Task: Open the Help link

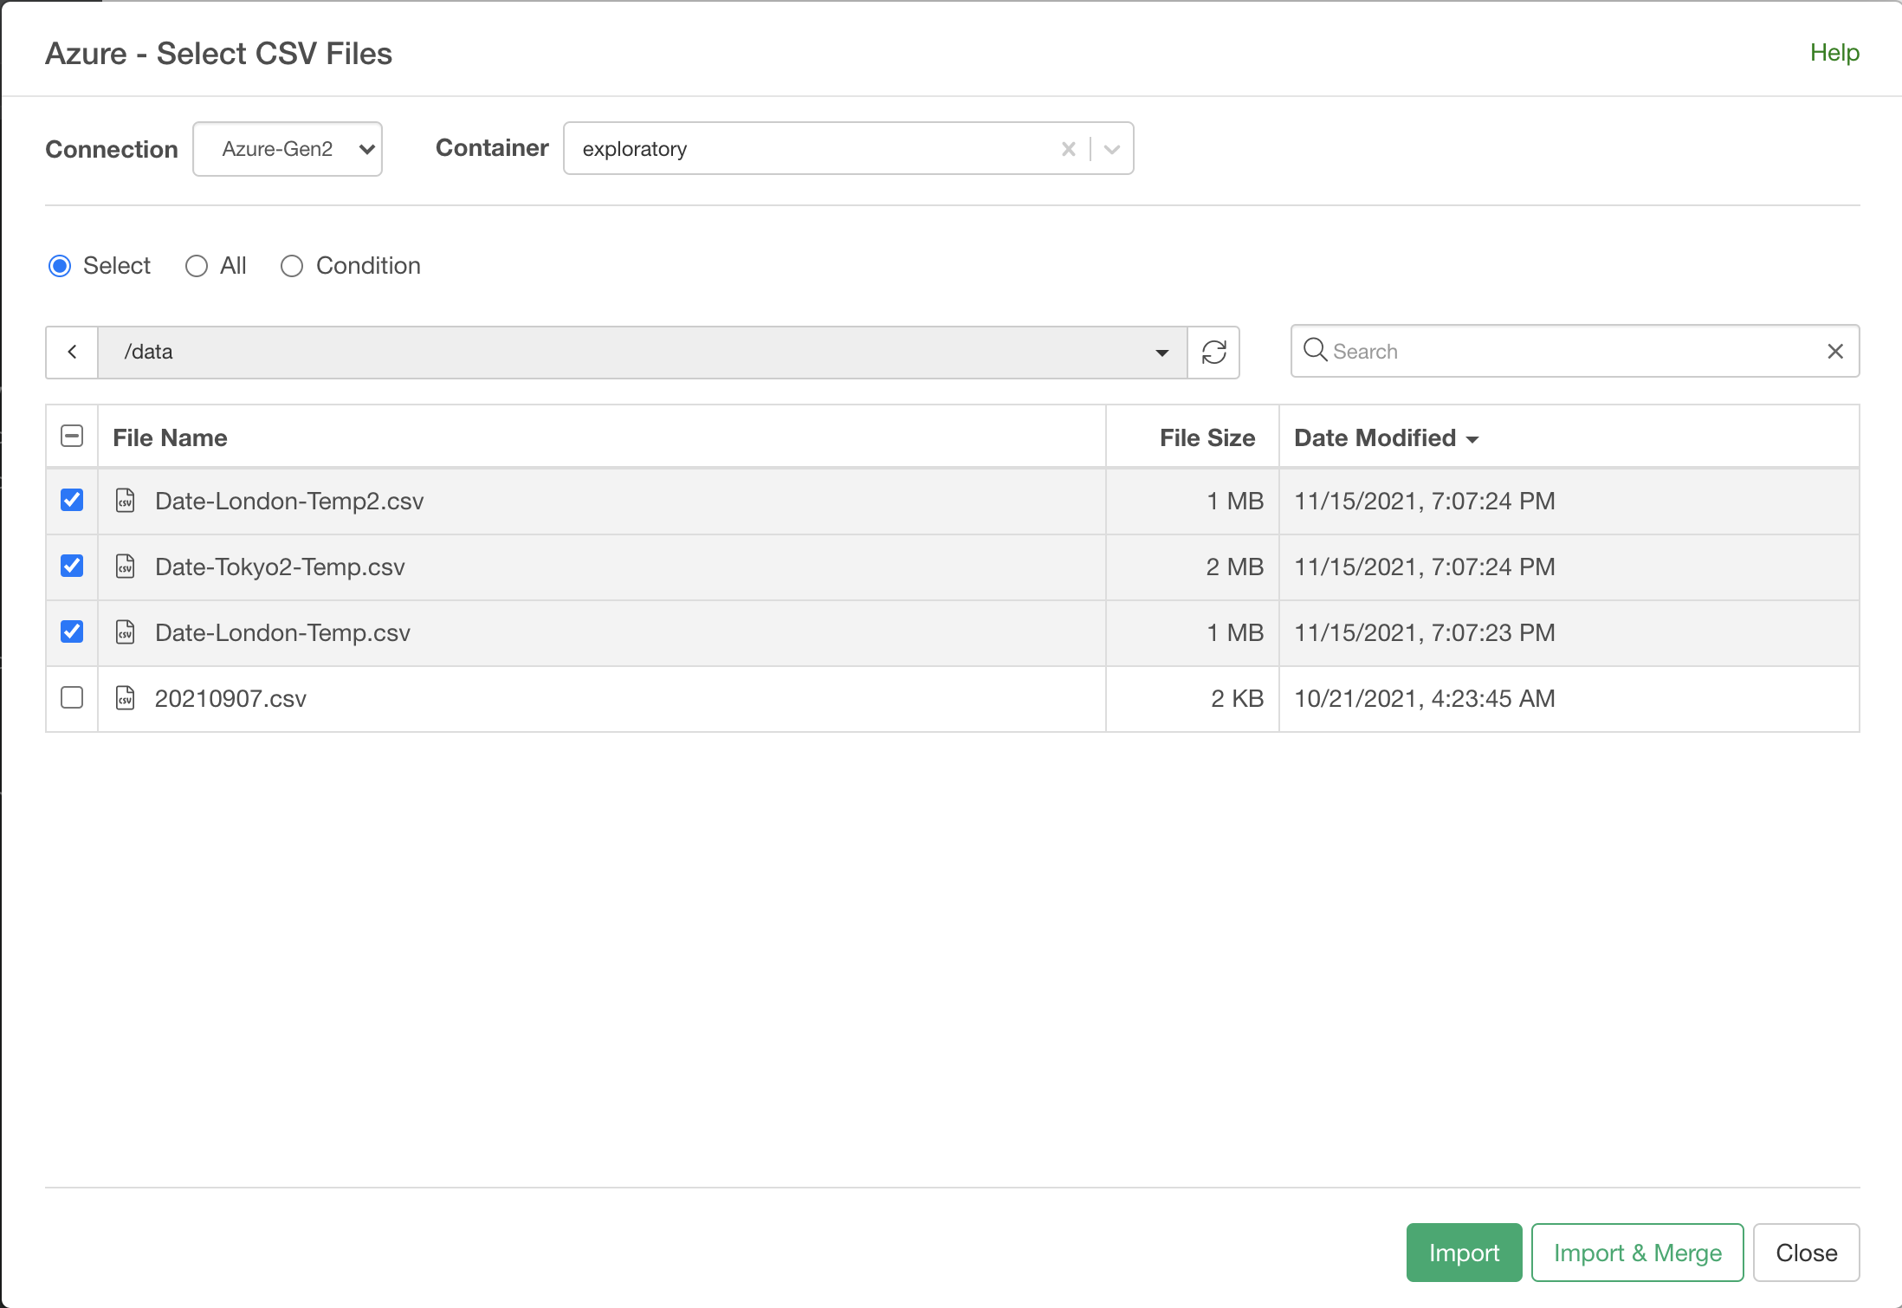Action: tap(1834, 53)
